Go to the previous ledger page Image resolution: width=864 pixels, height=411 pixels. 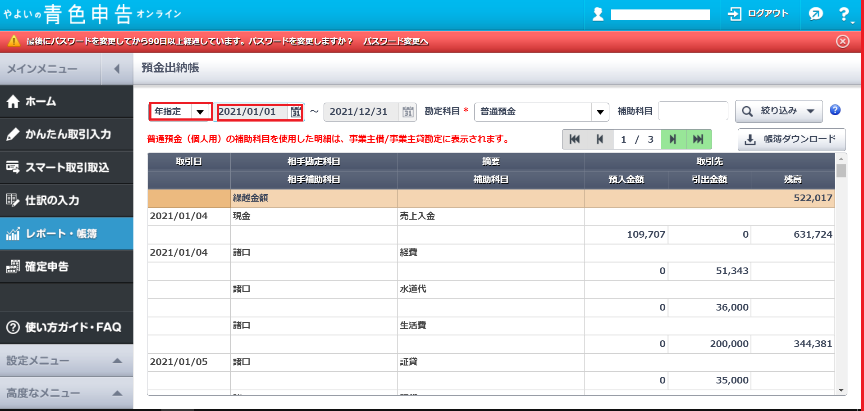click(600, 140)
